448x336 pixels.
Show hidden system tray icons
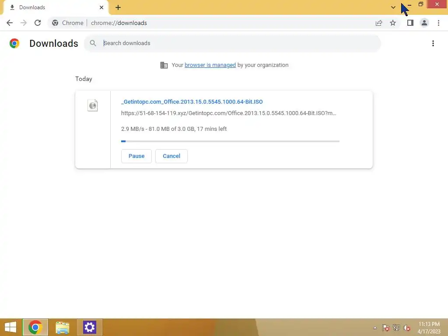[375, 328]
